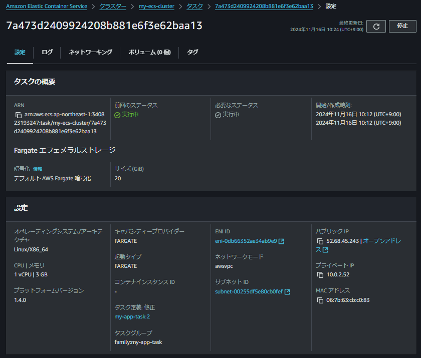Open the ネットワーキング tab
The width and height of the screenshot is (421, 358).
91,52
